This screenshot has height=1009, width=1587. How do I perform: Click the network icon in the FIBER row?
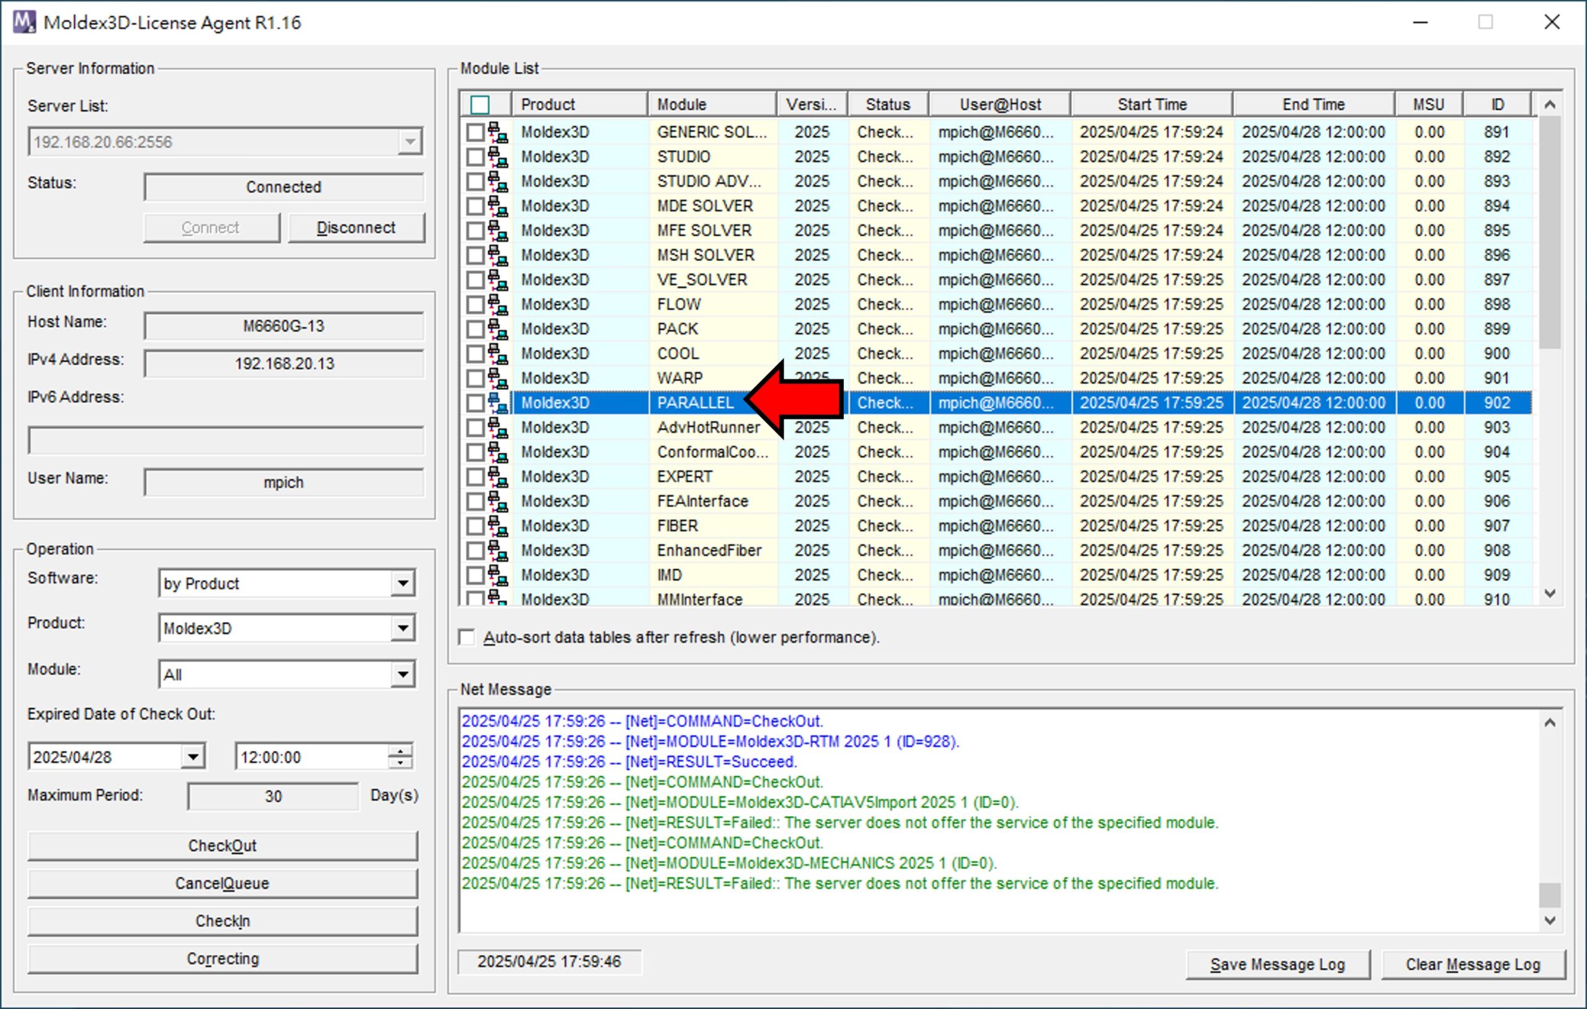pyautogui.click(x=498, y=526)
